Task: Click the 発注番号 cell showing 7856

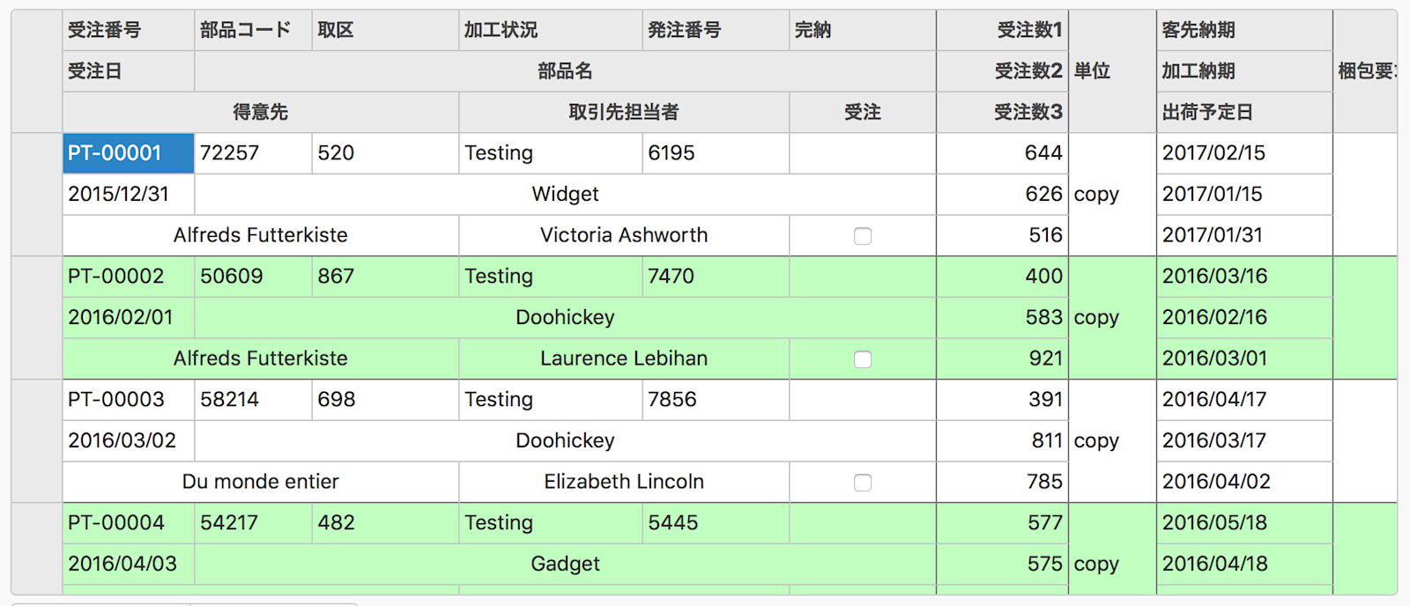Action: click(716, 400)
